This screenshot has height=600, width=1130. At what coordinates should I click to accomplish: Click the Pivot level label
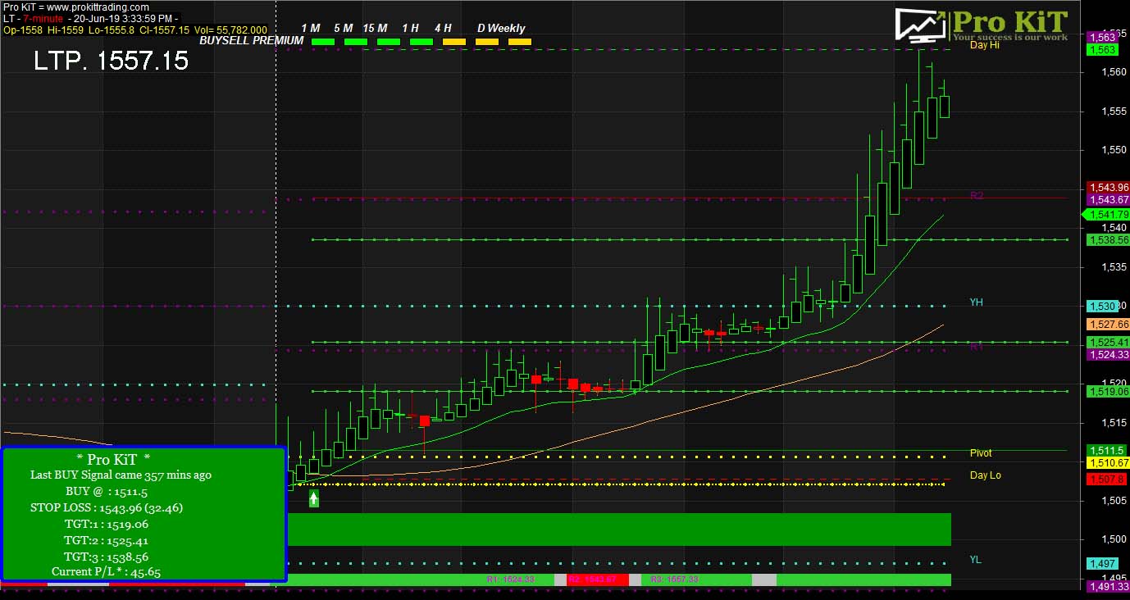(x=981, y=453)
